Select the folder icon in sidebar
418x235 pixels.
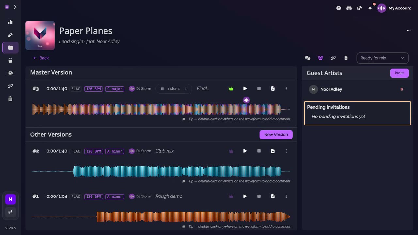click(10, 48)
